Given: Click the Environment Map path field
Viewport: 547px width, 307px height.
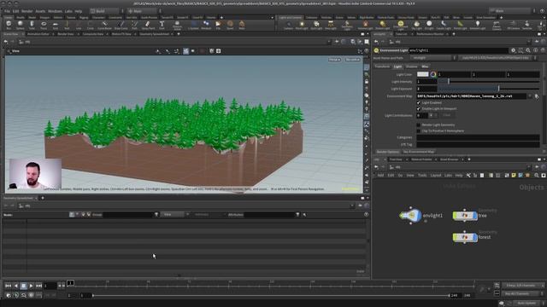Looking at the screenshot, I should click(471, 96).
